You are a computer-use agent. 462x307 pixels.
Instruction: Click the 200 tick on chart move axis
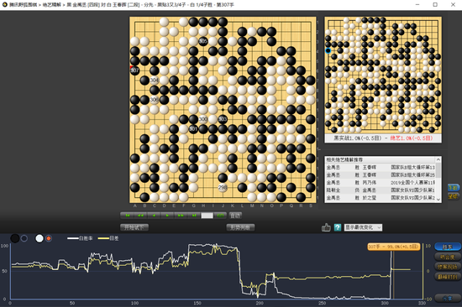[260, 303]
